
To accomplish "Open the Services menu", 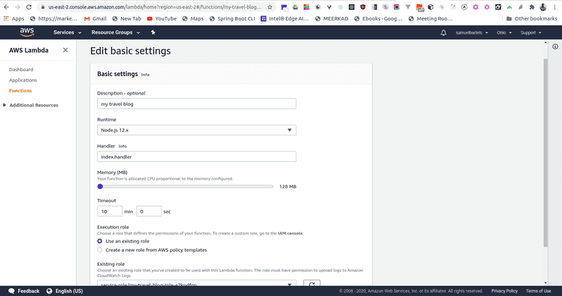I will pyautogui.click(x=68, y=32).
